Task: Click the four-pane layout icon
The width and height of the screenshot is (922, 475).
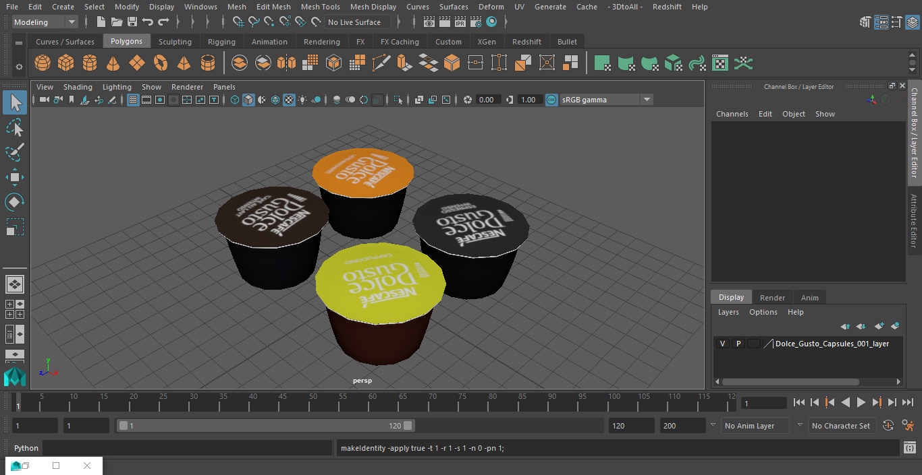Action: [x=15, y=309]
